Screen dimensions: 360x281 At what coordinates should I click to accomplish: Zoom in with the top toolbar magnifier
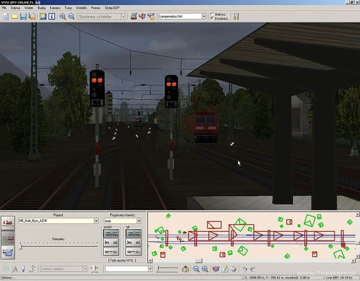coord(63,16)
